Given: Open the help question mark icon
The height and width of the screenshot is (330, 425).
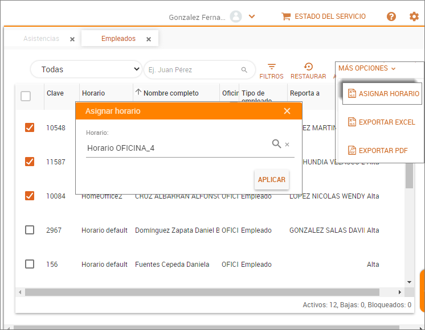Looking at the screenshot, I should [x=391, y=16].
